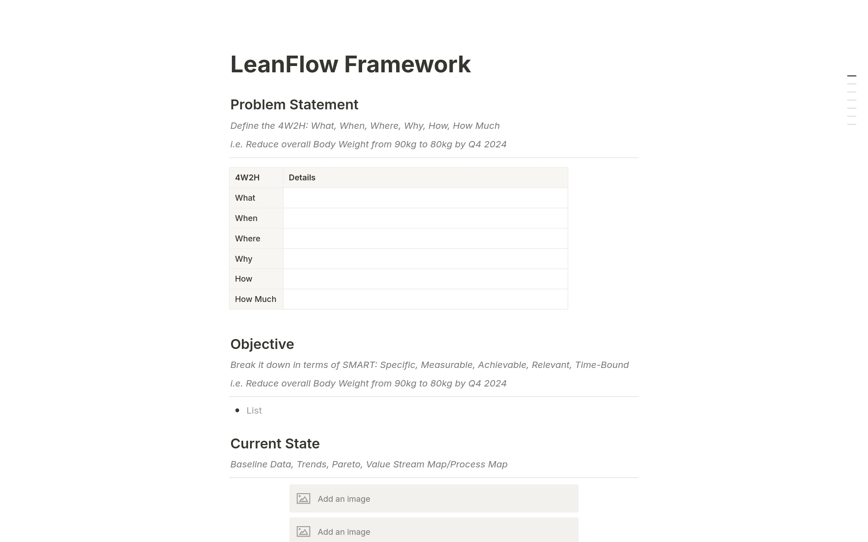Click the bullet dot next to the List placeholder
This screenshot has height=542, width=868.
point(237,410)
